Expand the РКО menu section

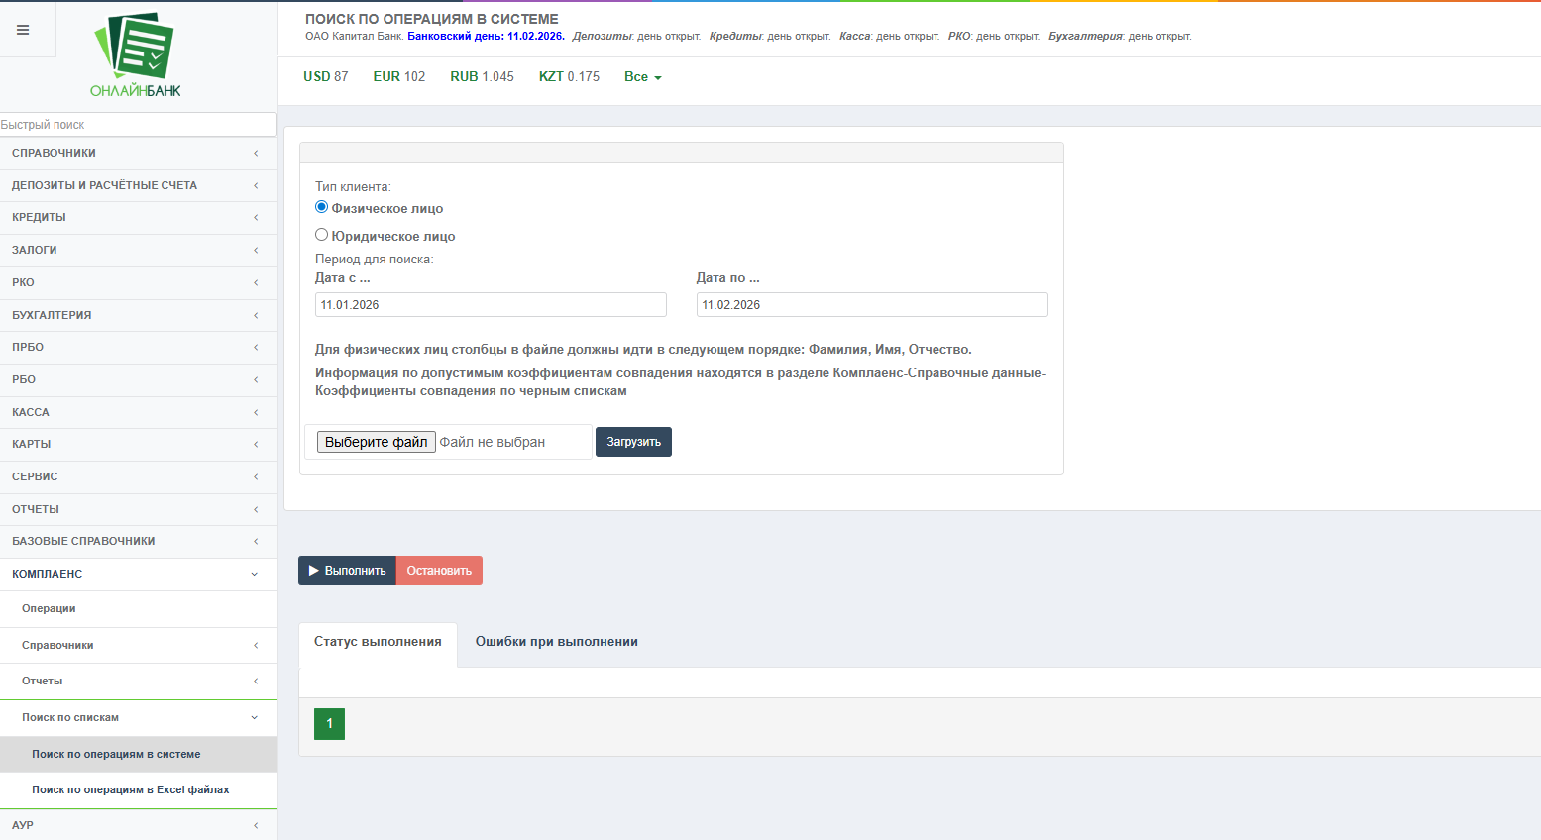pyautogui.click(x=139, y=282)
